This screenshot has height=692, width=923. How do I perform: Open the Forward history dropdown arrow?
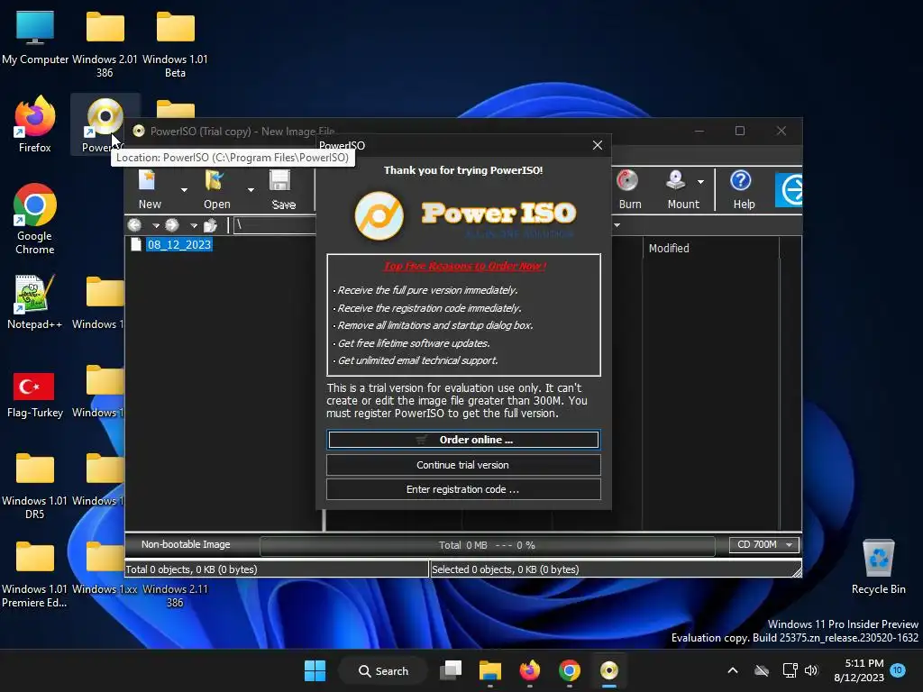(194, 225)
